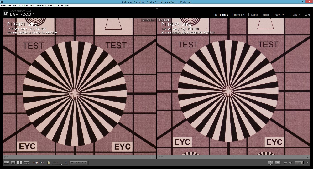Switch to Survey view icon

[x=26, y=163]
